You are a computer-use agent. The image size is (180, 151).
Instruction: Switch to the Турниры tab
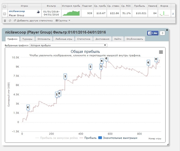[x=27, y=39]
